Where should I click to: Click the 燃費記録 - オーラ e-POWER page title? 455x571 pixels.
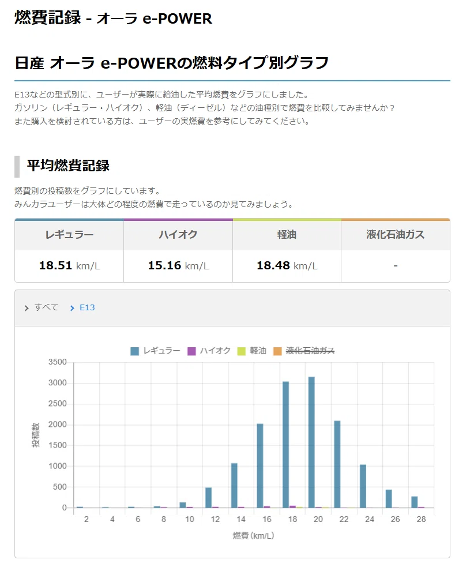[113, 18]
